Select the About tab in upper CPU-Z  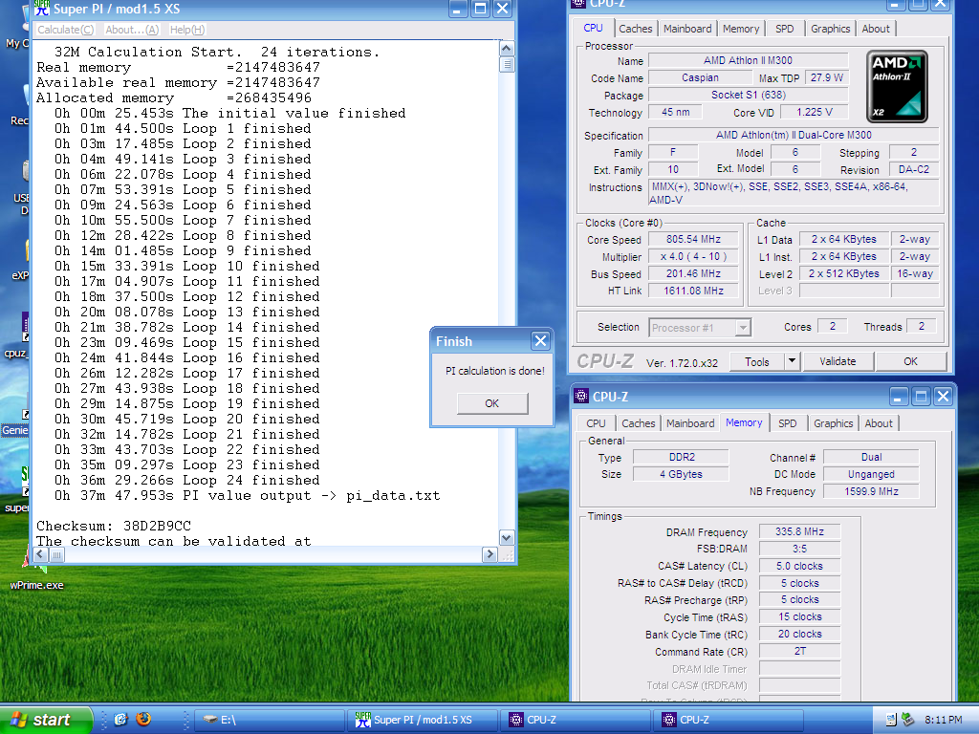876,29
